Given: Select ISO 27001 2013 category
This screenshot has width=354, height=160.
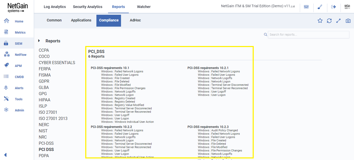Looking at the screenshot, I should point(53,119).
